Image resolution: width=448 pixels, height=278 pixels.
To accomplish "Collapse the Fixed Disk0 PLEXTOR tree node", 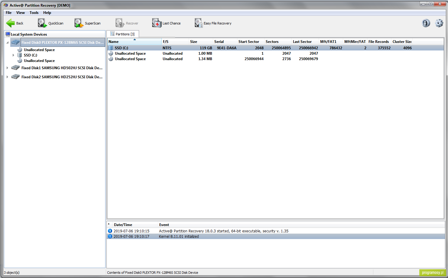I will pyautogui.click(x=7, y=43).
